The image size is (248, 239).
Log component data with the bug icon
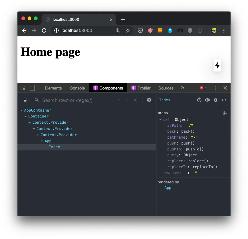click(x=215, y=100)
